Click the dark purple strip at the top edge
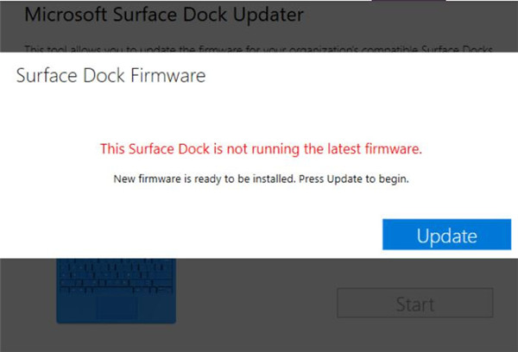Viewport: 518px width, 352px height. coord(408,1)
